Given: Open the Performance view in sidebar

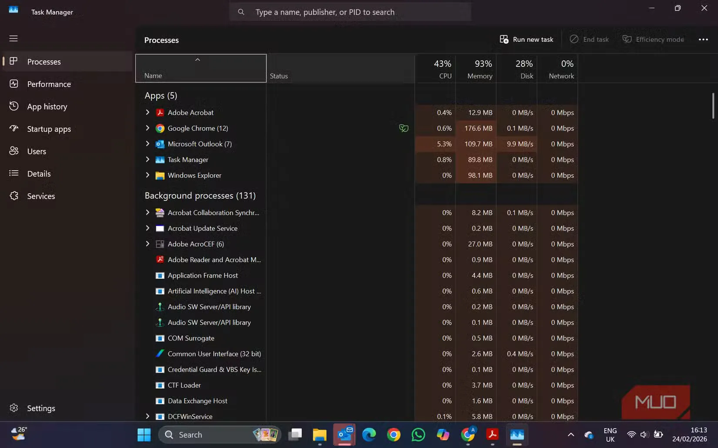Looking at the screenshot, I should pos(49,84).
